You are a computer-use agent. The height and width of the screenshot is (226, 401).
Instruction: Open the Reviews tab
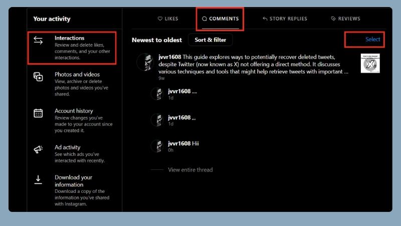345,19
